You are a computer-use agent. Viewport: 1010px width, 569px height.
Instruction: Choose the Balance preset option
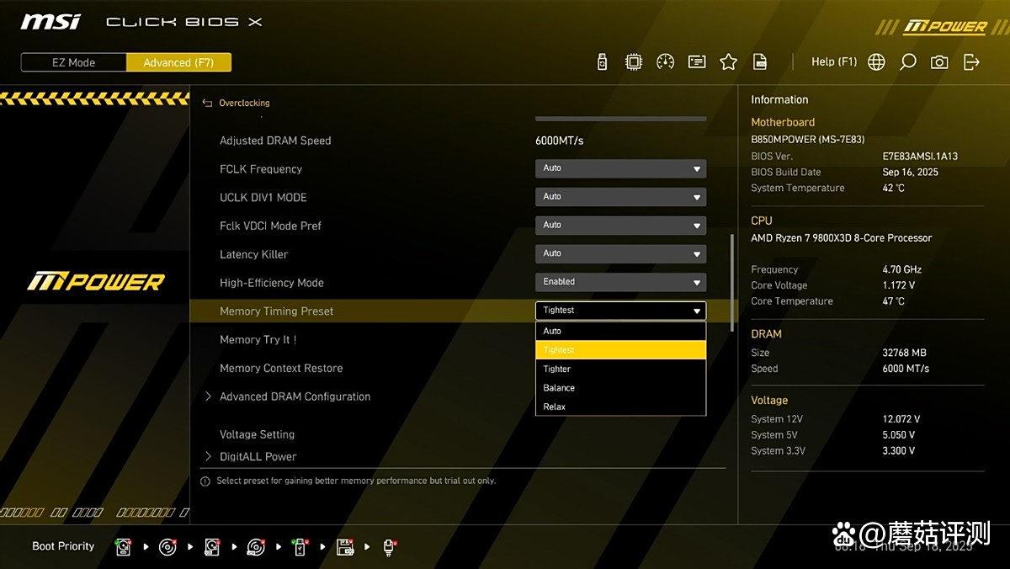point(620,388)
